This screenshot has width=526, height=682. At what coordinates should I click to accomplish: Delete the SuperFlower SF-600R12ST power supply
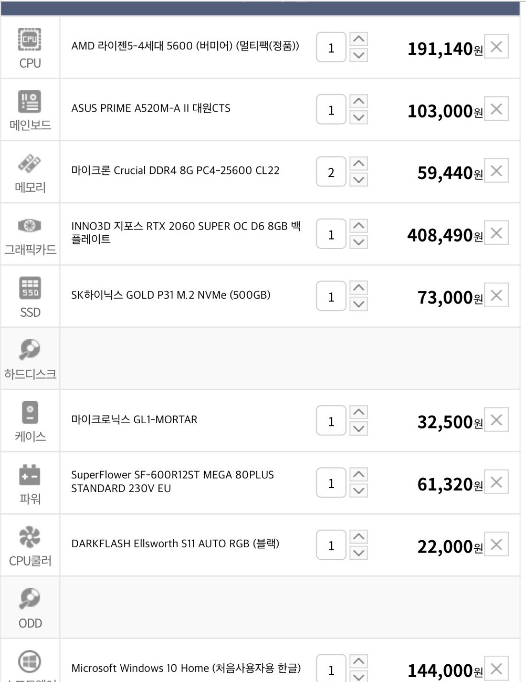click(496, 482)
